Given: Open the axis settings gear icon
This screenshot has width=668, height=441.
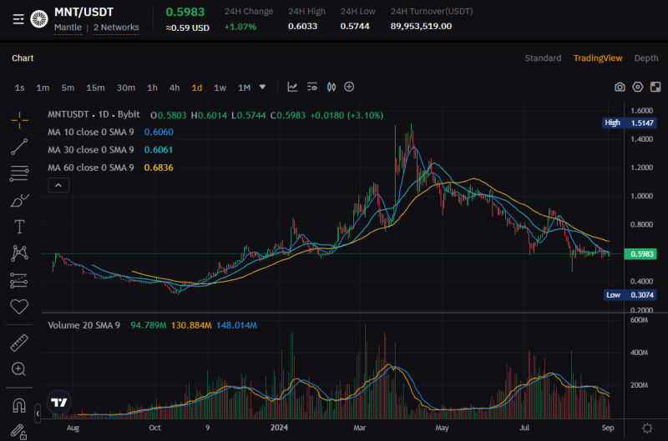Looking at the screenshot, I should pyautogui.click(x=647, y=428).
